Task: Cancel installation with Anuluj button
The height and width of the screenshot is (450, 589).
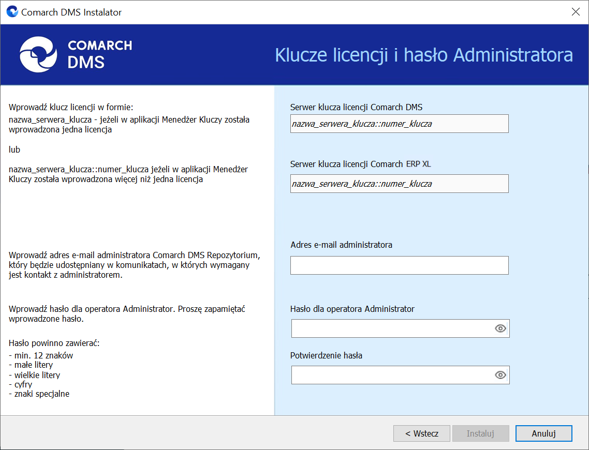Action: [x=543, y=433]
